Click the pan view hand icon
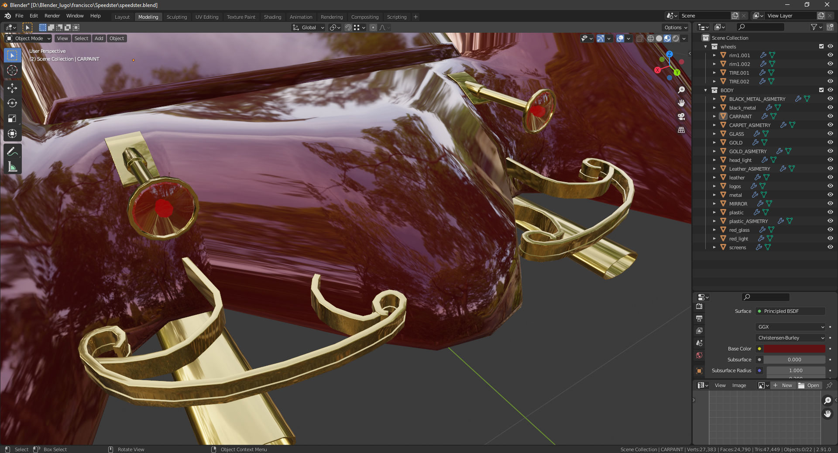The width and height of the screenshot is (838, 453). tap(681, 103)
